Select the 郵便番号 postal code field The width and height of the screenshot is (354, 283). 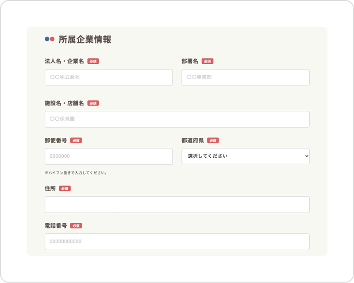coord(108,156)
